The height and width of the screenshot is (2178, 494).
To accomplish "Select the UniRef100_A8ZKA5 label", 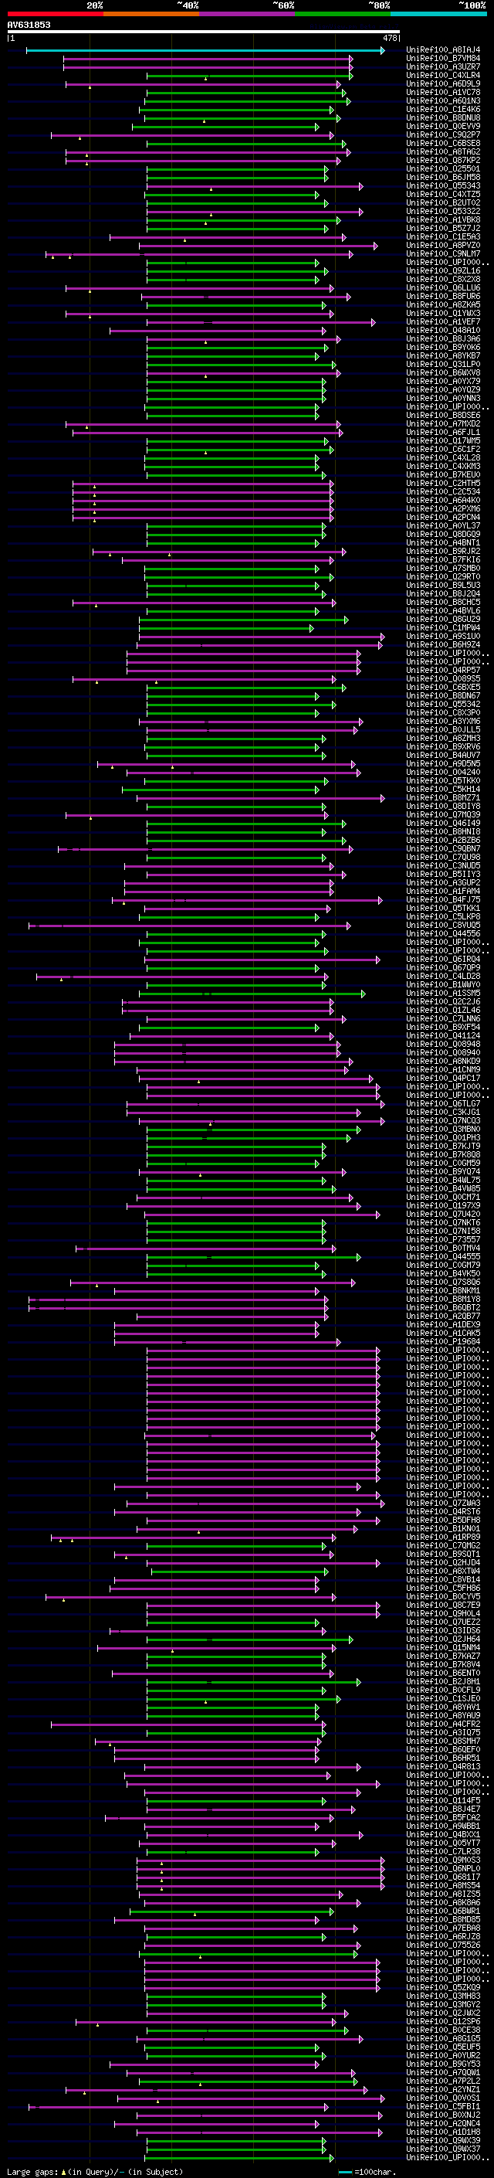I will (443, 304).
